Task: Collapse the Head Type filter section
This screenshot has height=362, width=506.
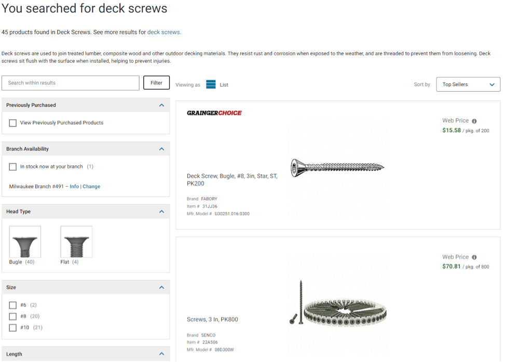Action: (161, 212)
